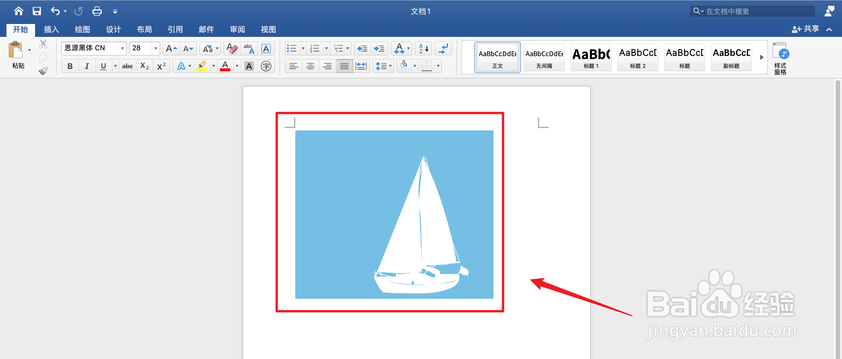
Task: Apply 标题 2 style
Action: tap(638, 57)
